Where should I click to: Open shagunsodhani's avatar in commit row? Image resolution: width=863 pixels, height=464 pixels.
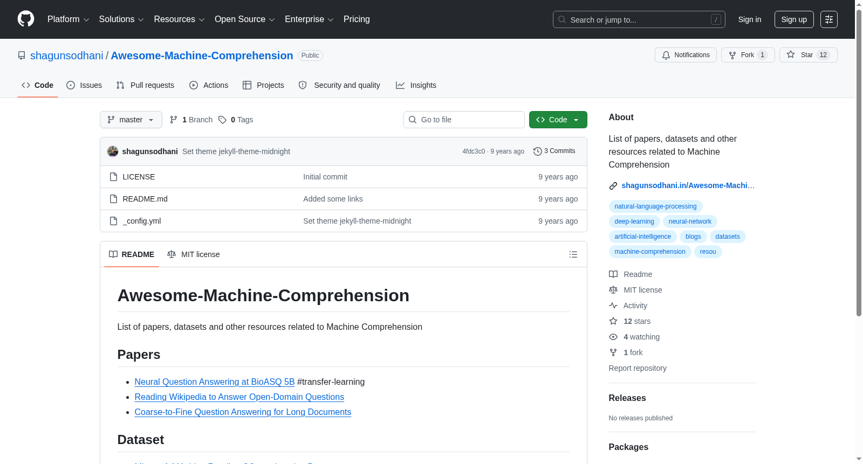click(113, 151)
